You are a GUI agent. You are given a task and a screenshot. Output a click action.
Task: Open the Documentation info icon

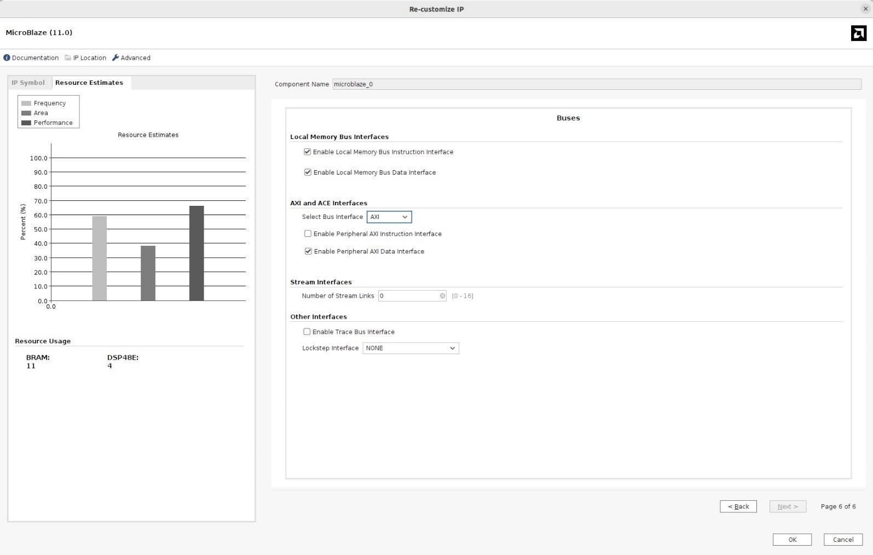(x=7, y=57)
